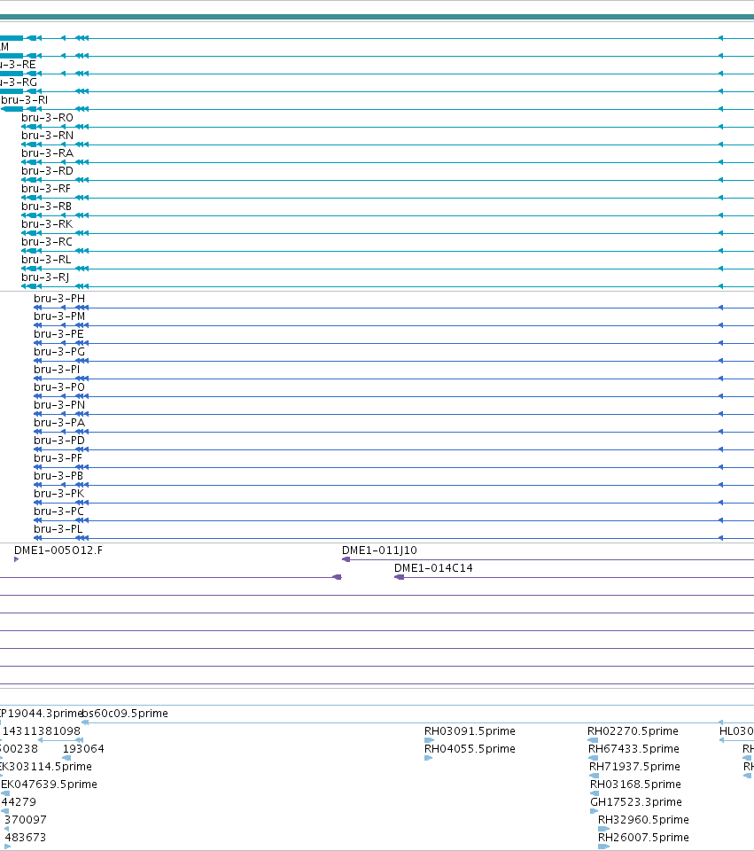This screenshot has height=851, width=754.
Task: Click the bru-3-PH protein label
Action: click(59, 299)
